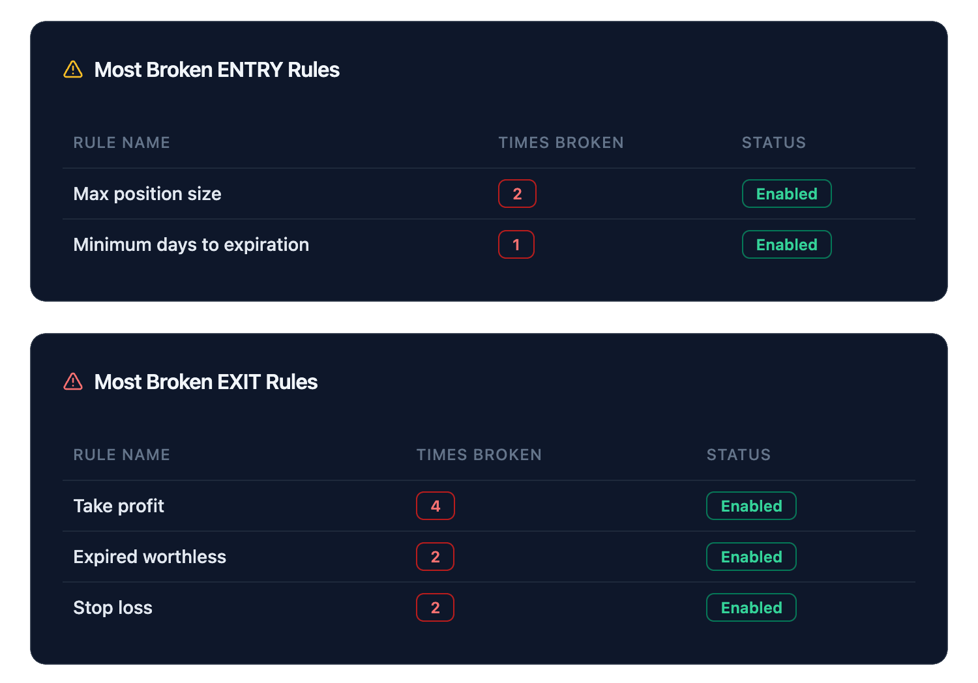Open the Max position size rule

(147, 194)
